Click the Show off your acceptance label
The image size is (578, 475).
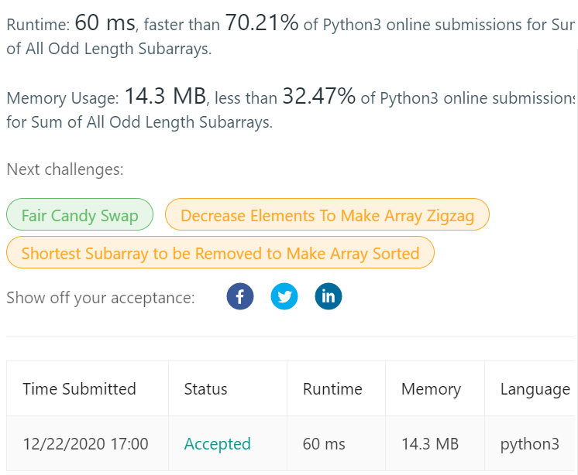(x=101, y=298)
